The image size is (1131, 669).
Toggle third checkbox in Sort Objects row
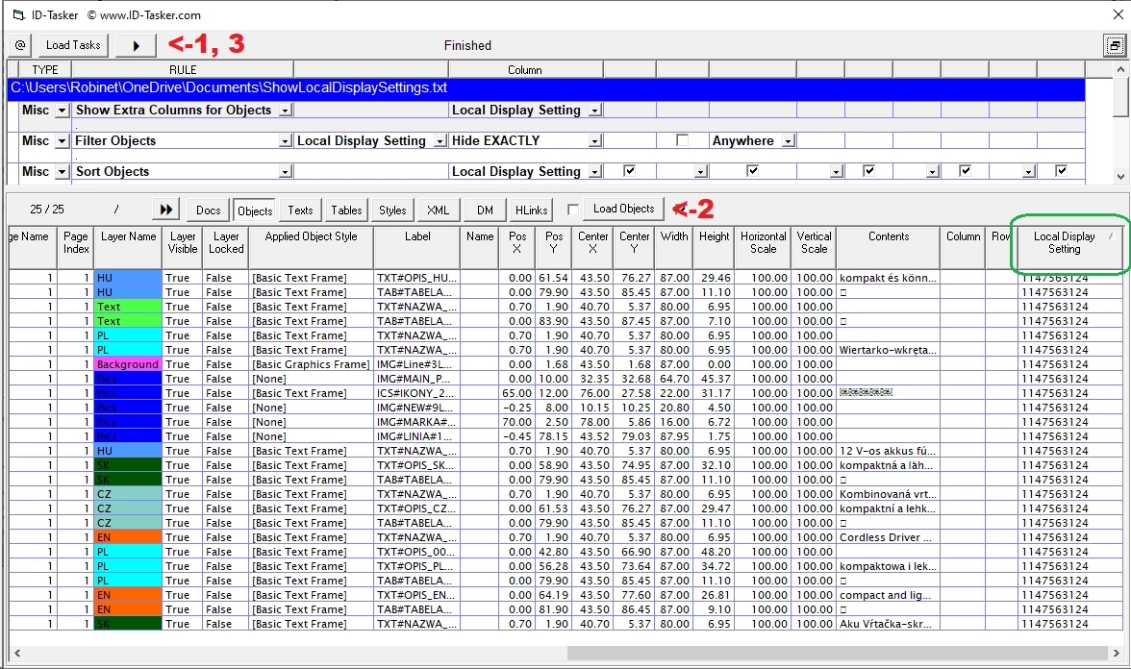pyautogui.click(x=869, y=171)
